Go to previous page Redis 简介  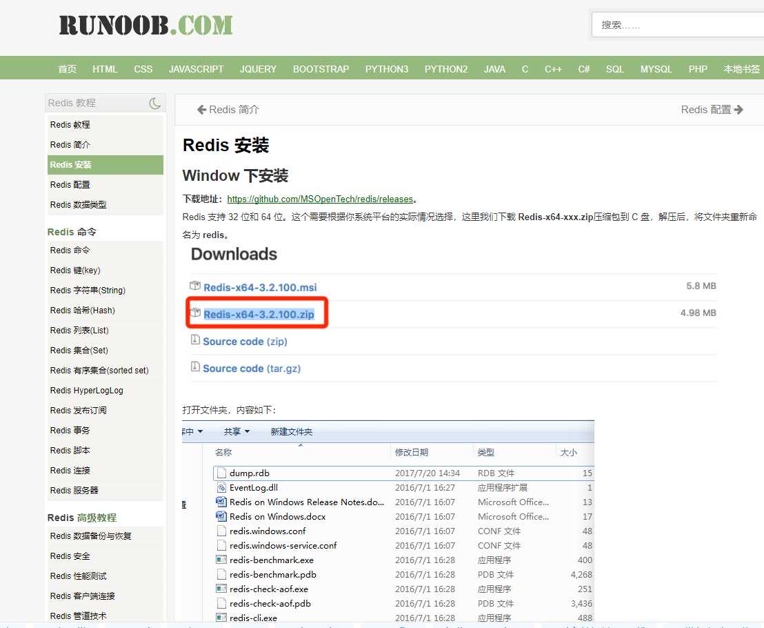click(228, 110)
